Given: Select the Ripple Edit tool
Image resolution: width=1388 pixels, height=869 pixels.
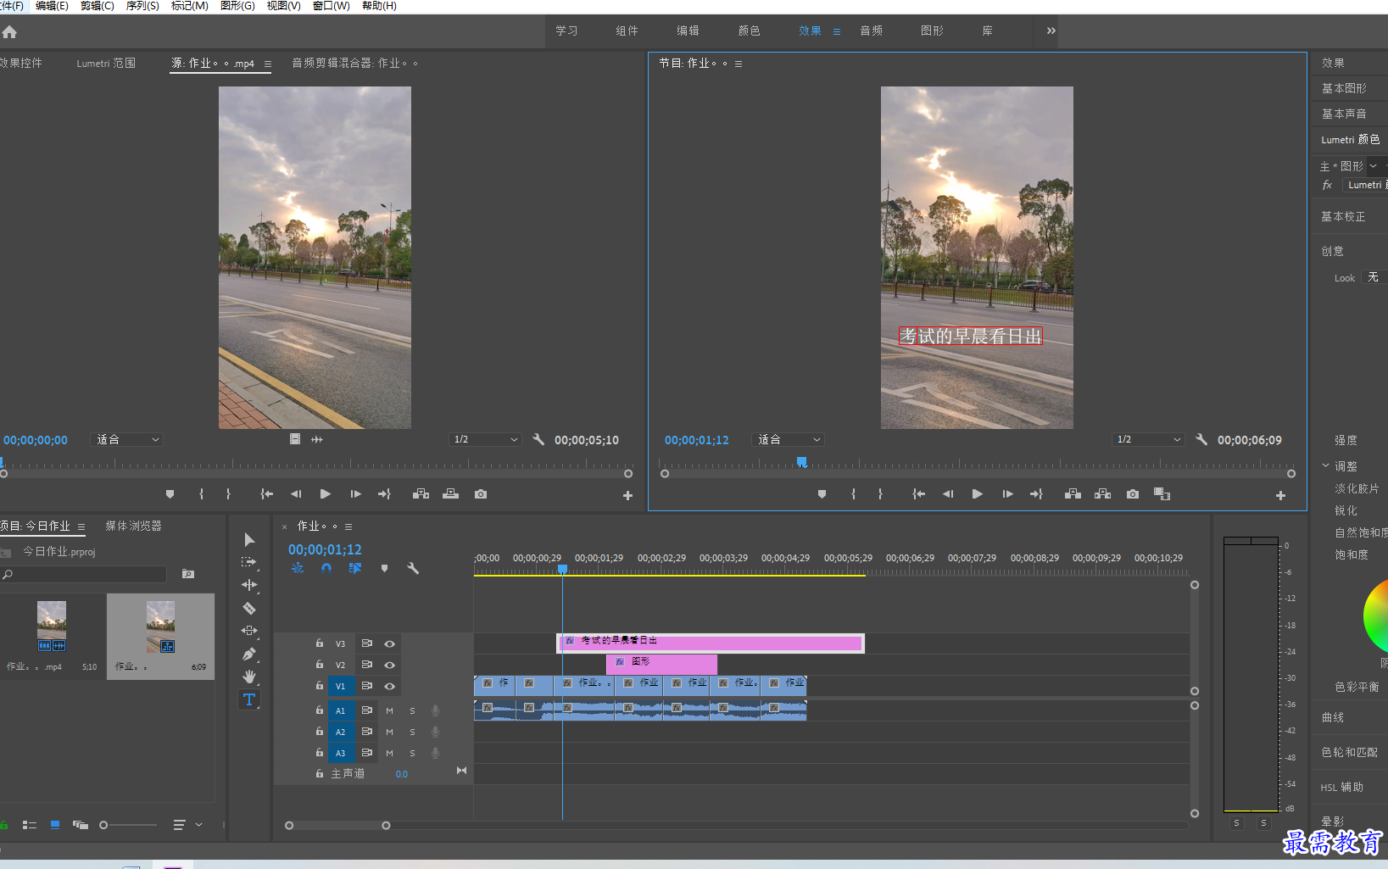Looking at the screenshot, I should pyautogui.click(x=249, y=585).
